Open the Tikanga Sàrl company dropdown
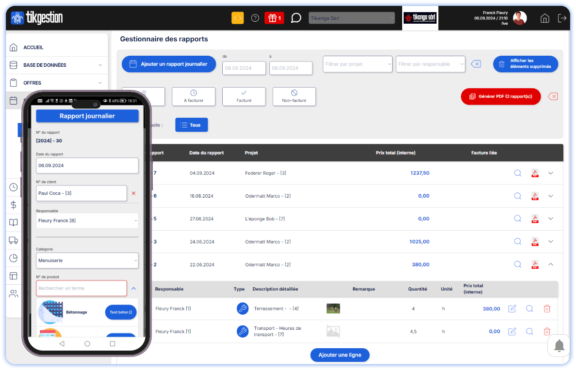 click(x=352, y=18)
